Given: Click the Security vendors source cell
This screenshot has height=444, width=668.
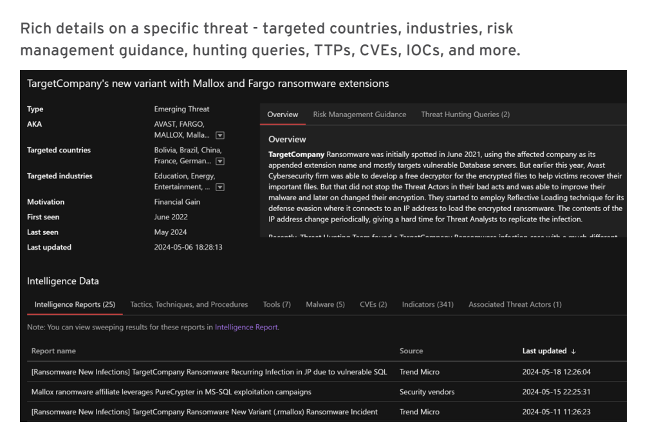Looking at the screenshot, I should pos(427,392).
